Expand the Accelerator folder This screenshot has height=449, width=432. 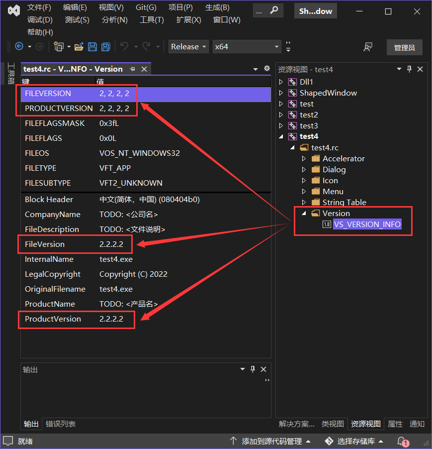point(304,159)
